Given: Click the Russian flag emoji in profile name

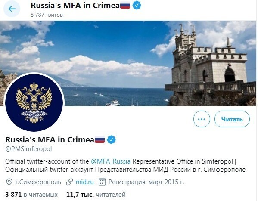Looking at the screenshot, I should [x=99, y=140].
